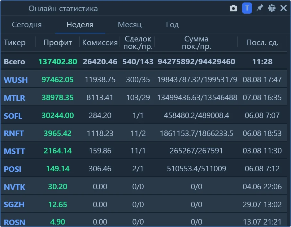Click total commission 26420.46
291x227 pixels.
(x=100, y=62)
